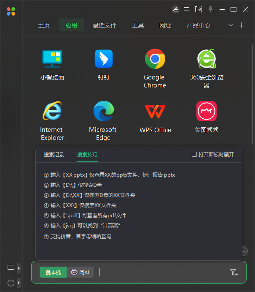
Task: Launch 钉钉 app
Action: coord(104,65)
